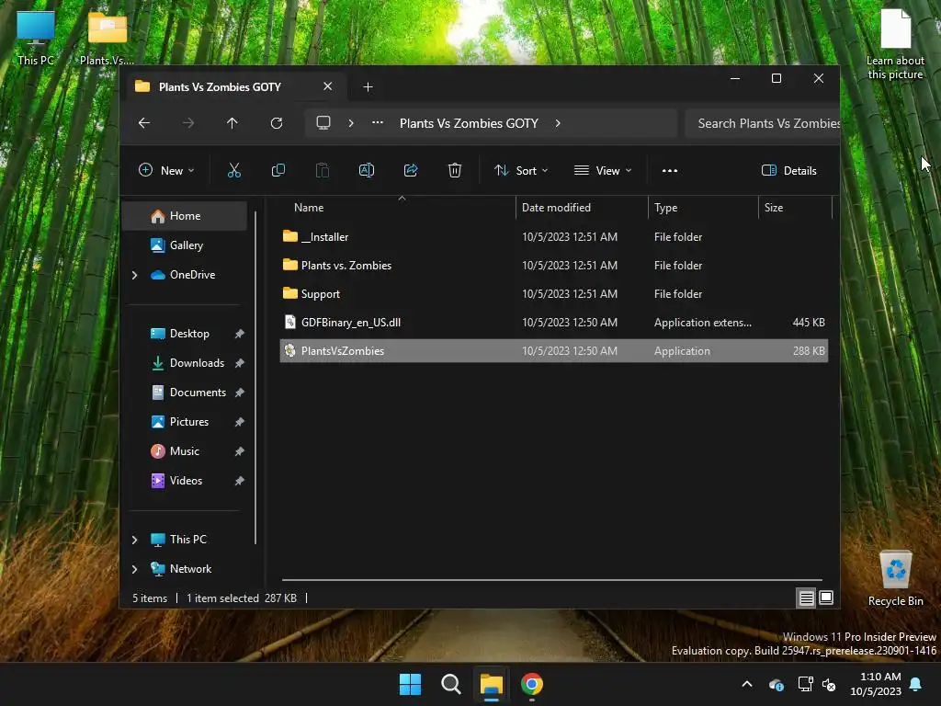Toggle the pin next to Videos
The height and width of the screenshot is (706, 941).
[240, 480]
